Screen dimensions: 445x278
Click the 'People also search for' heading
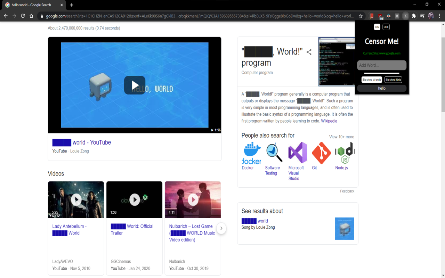tap(268, 136)
